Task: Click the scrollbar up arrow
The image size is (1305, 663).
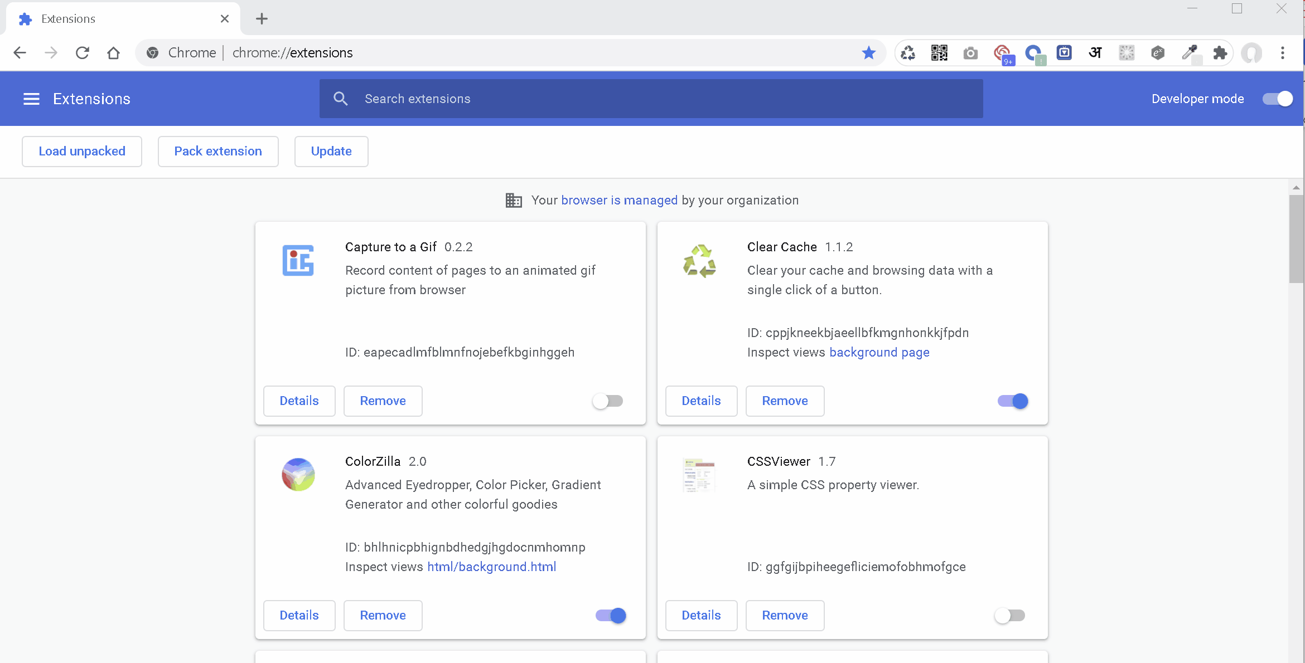Action: coord(1296,188)
